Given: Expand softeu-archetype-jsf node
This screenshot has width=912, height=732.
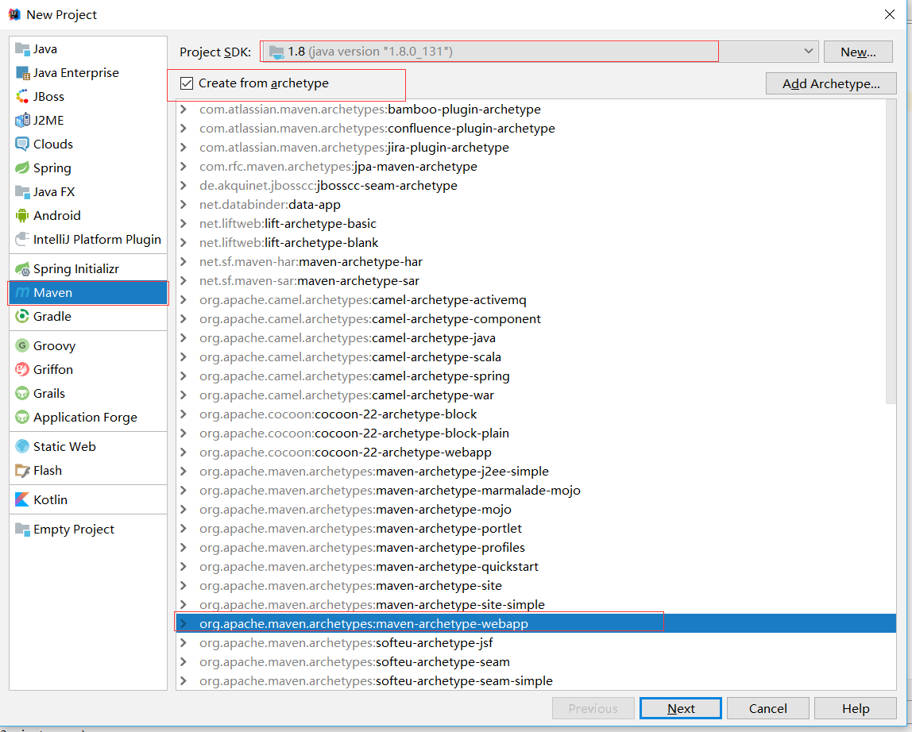Looking at the screenshot, I should (184, 643).
